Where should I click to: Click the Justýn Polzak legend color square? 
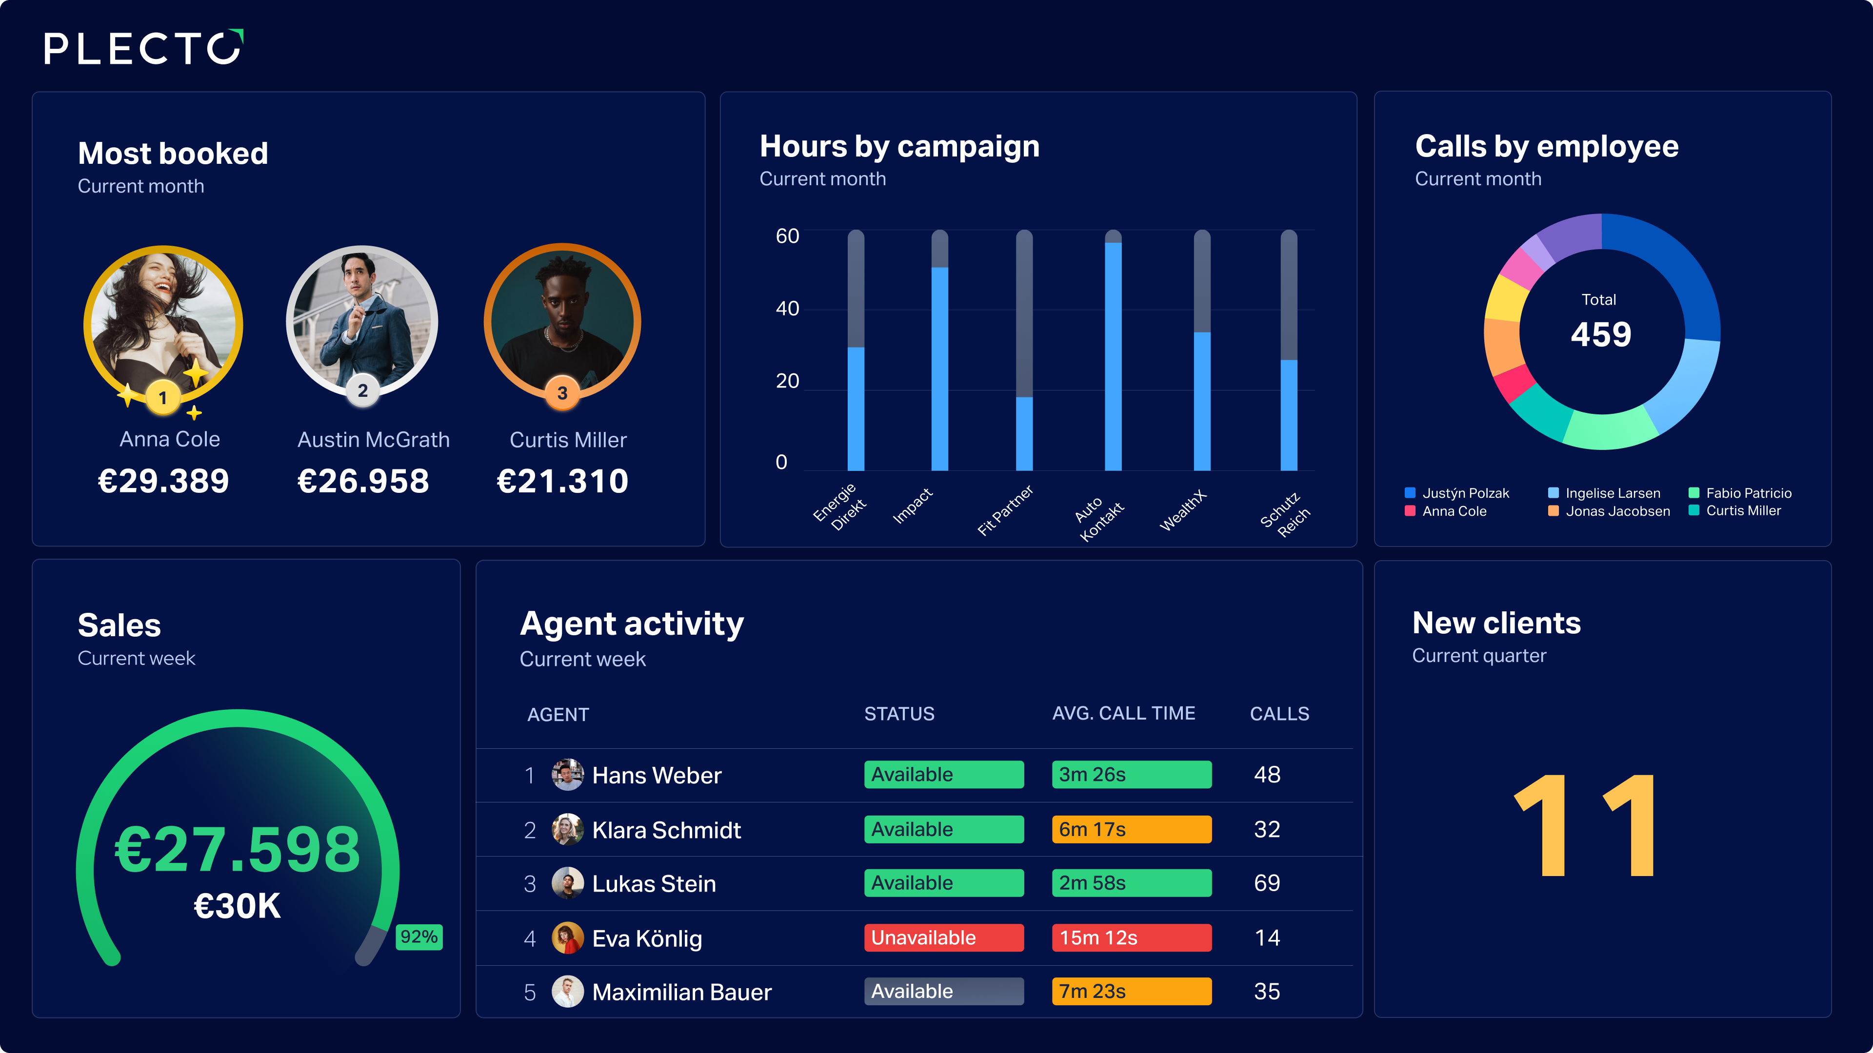point(1410,493)
